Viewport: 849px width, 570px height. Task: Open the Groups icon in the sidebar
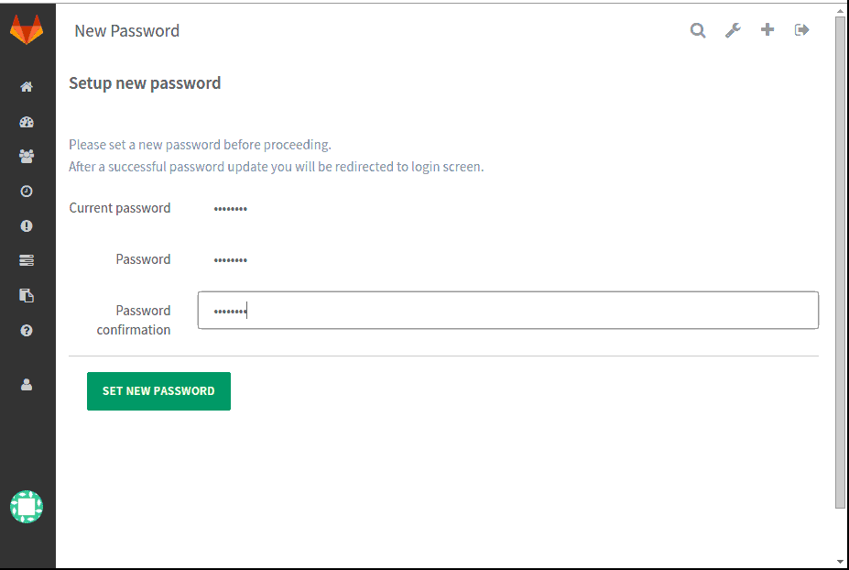tap(27, 156)
